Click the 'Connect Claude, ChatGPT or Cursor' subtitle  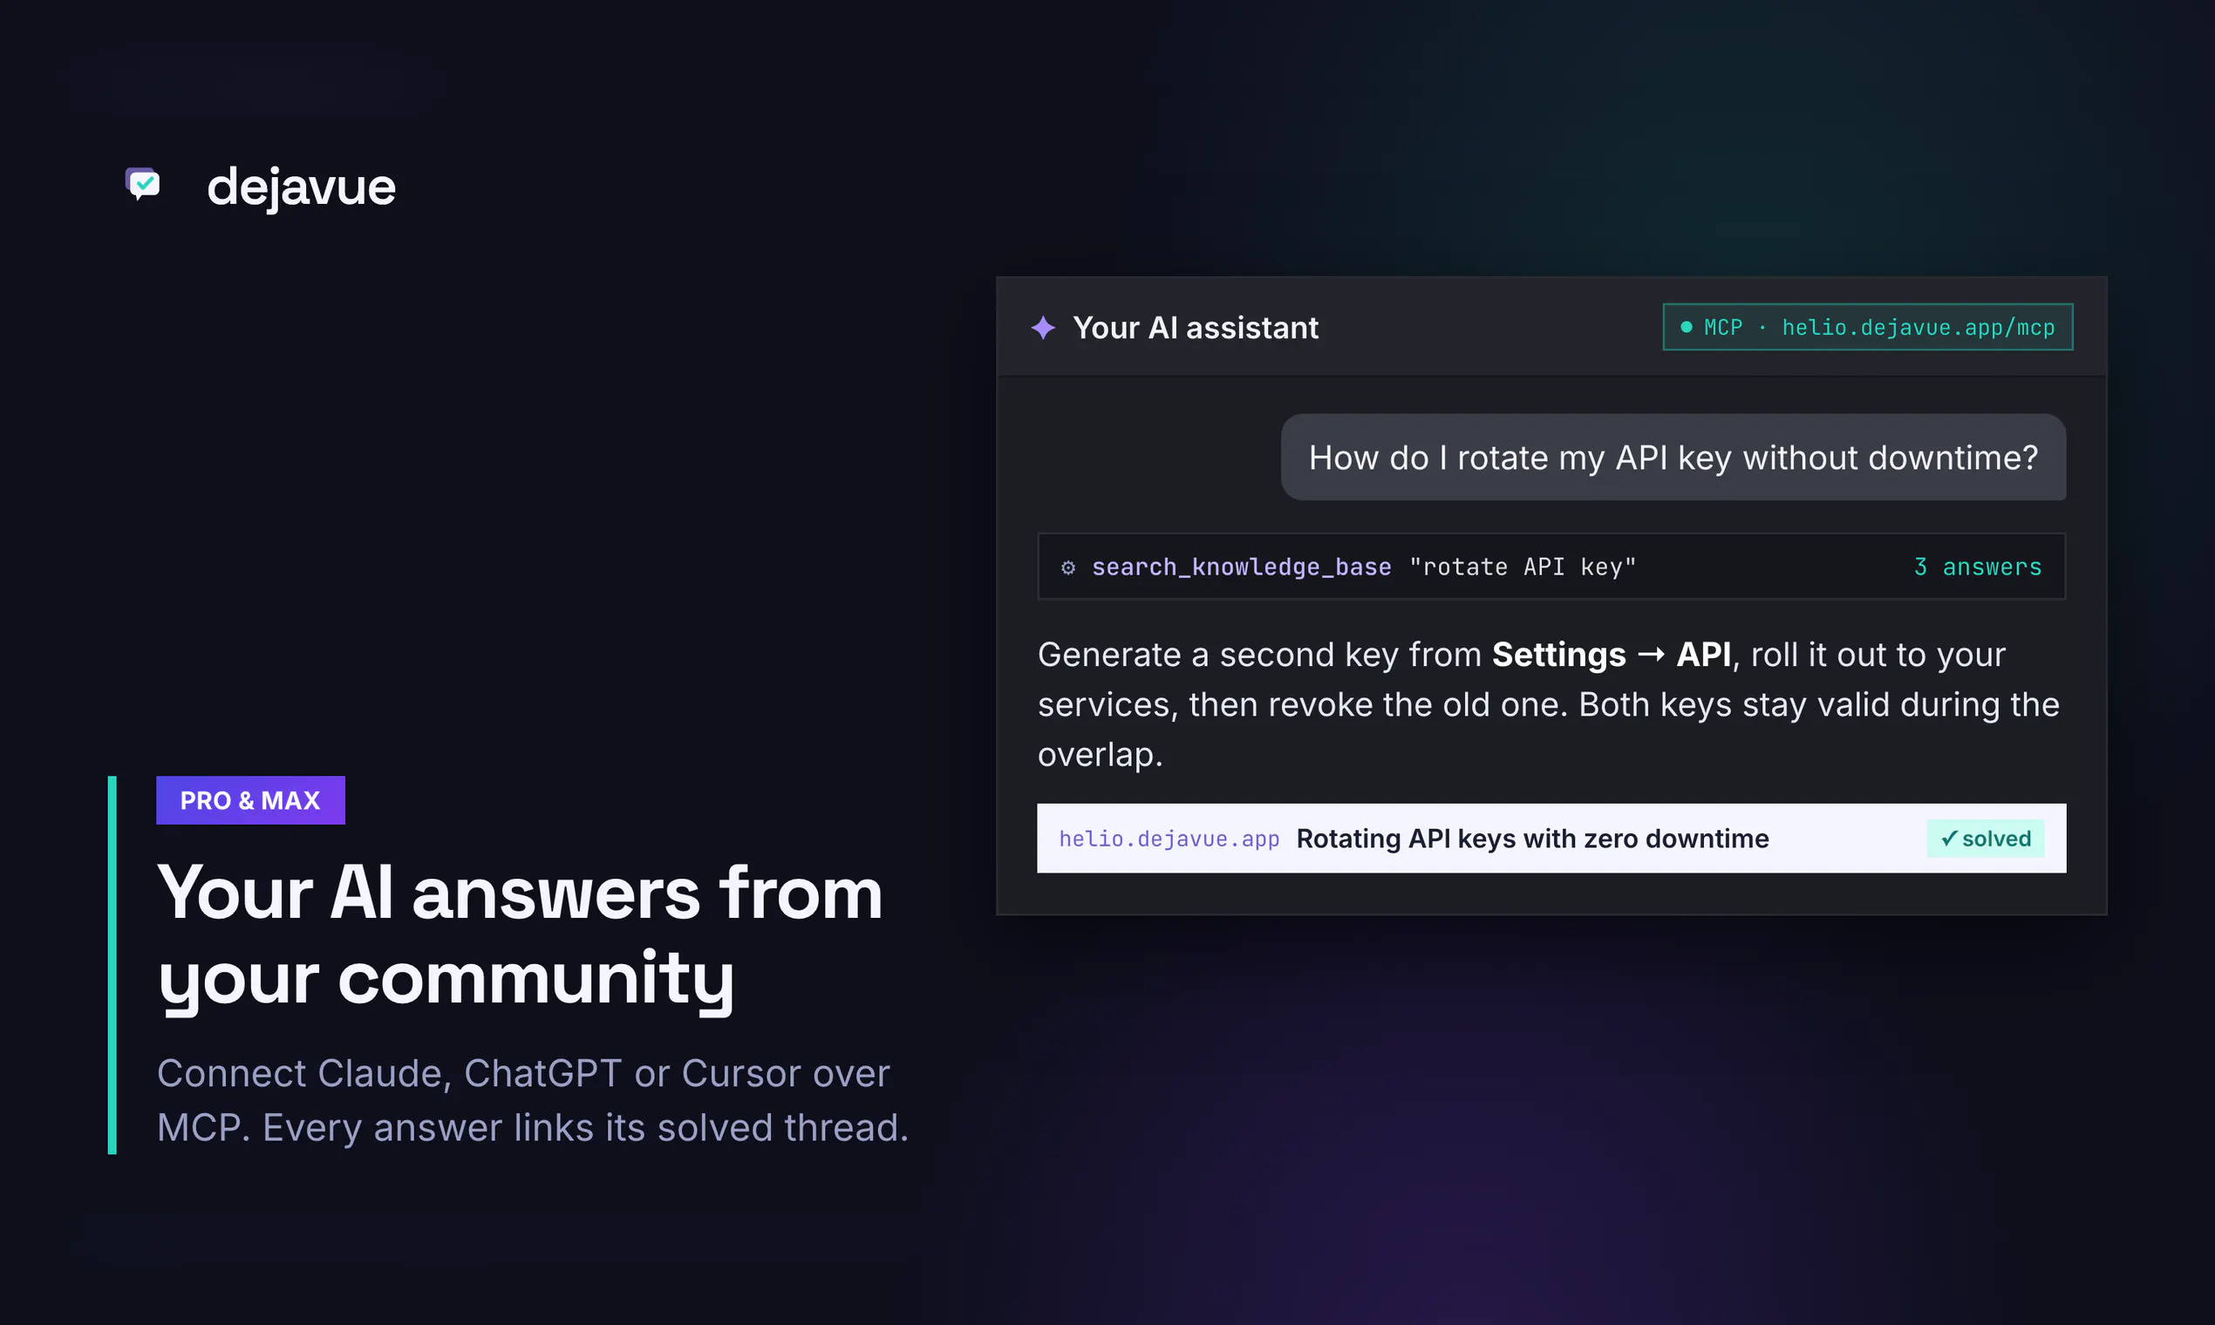tap(532, 1100)
